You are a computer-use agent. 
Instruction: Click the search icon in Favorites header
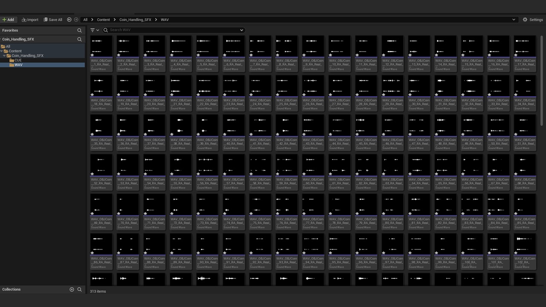79,30
